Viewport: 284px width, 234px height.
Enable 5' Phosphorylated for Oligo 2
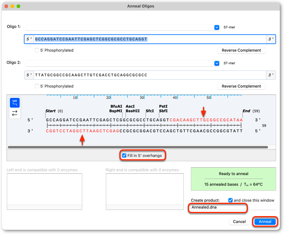pos(37,86)
